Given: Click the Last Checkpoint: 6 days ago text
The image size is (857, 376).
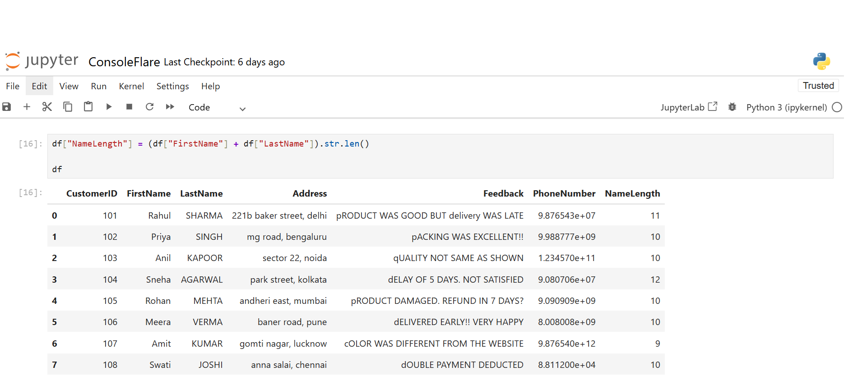Looking at the screenshot, I should click(224, 62).
